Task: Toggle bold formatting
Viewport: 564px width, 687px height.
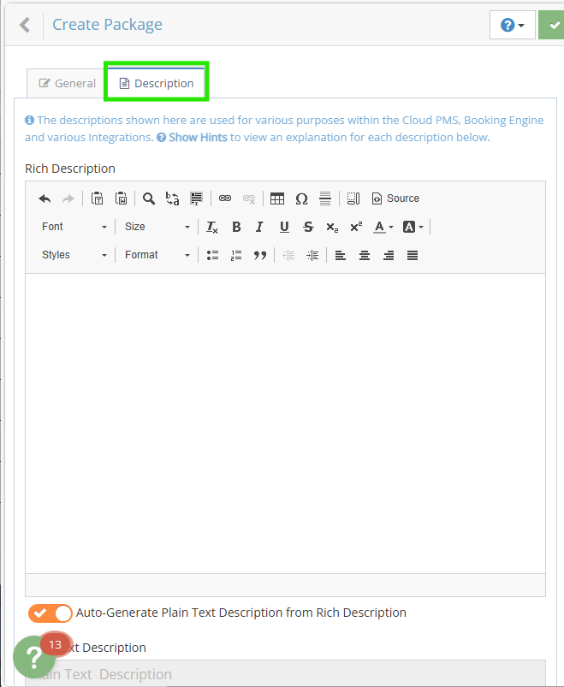Action: point(236,227)
